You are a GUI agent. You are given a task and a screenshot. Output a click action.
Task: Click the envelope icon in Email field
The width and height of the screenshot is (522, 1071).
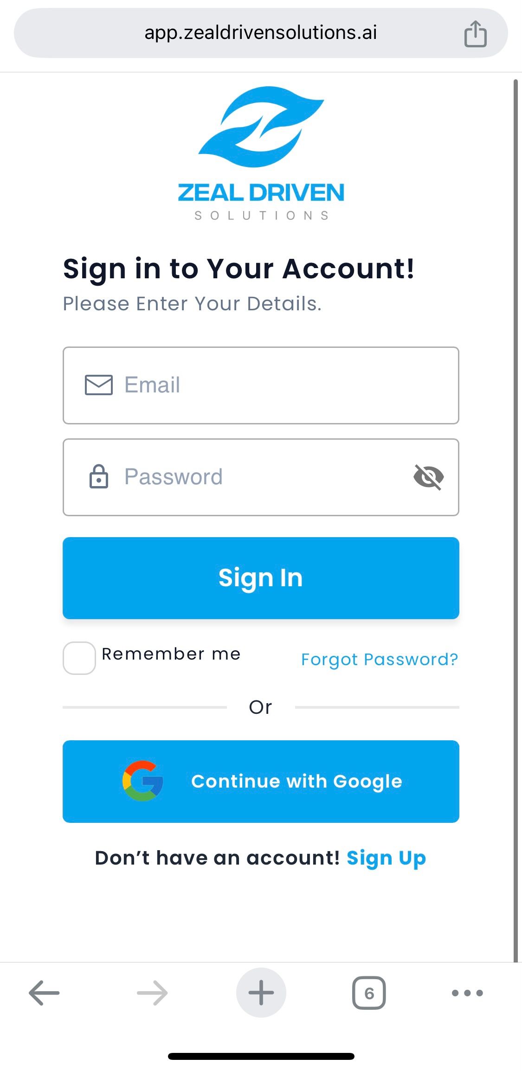click(x=99, y=385)
